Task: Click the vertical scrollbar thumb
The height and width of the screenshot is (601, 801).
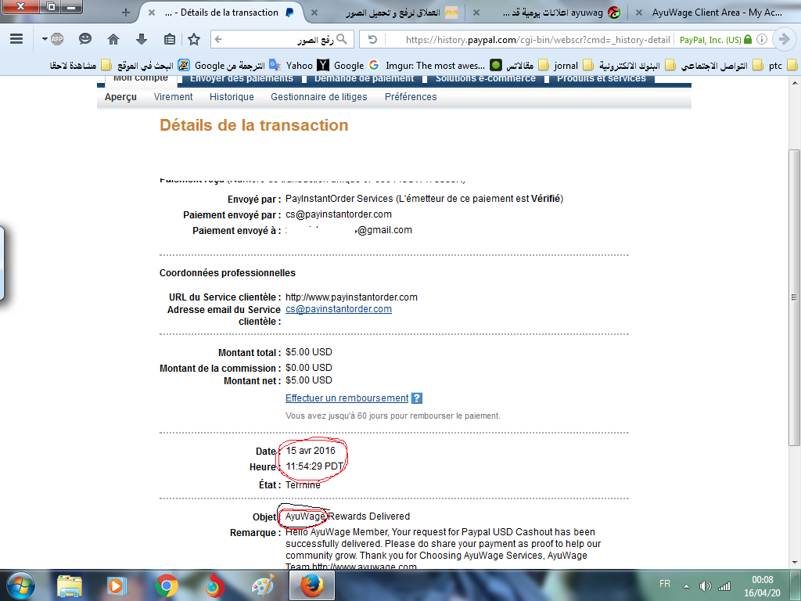Action: [795, 297]
